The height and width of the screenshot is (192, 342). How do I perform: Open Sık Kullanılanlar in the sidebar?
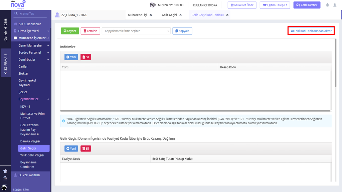click(30, 24)
